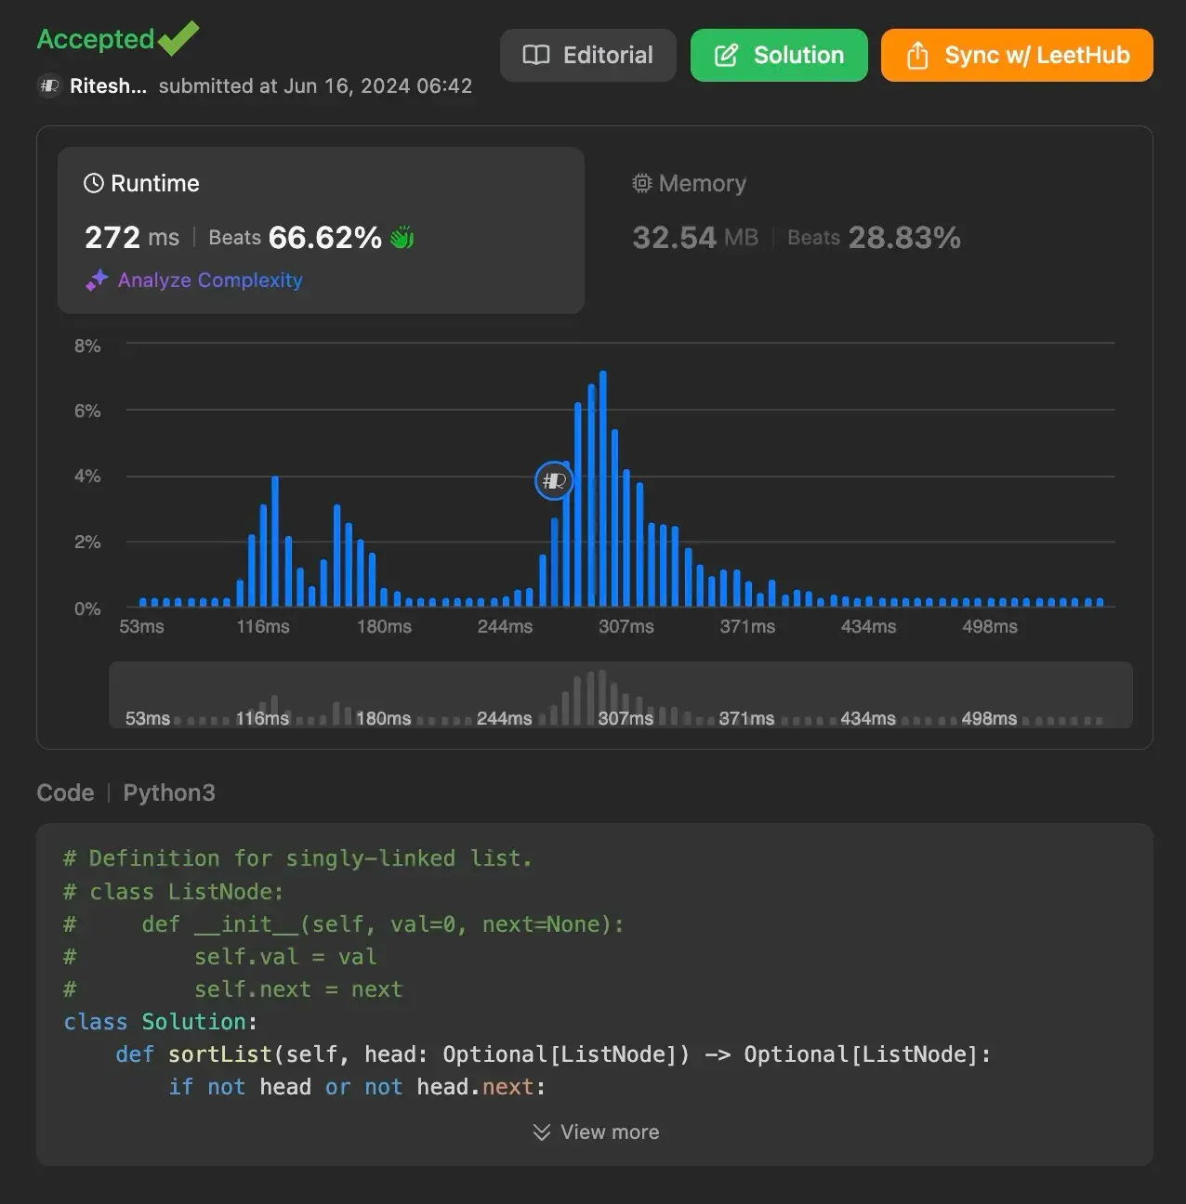Click the histogram peak bar near 116ms
Image resolution: width=1186 pixels, height=1204 pixels.
[x=275, y=542]
